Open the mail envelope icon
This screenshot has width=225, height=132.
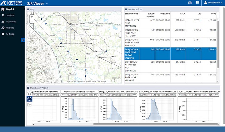point(190,3)
